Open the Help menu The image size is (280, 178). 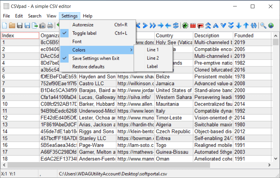(88, 16)
